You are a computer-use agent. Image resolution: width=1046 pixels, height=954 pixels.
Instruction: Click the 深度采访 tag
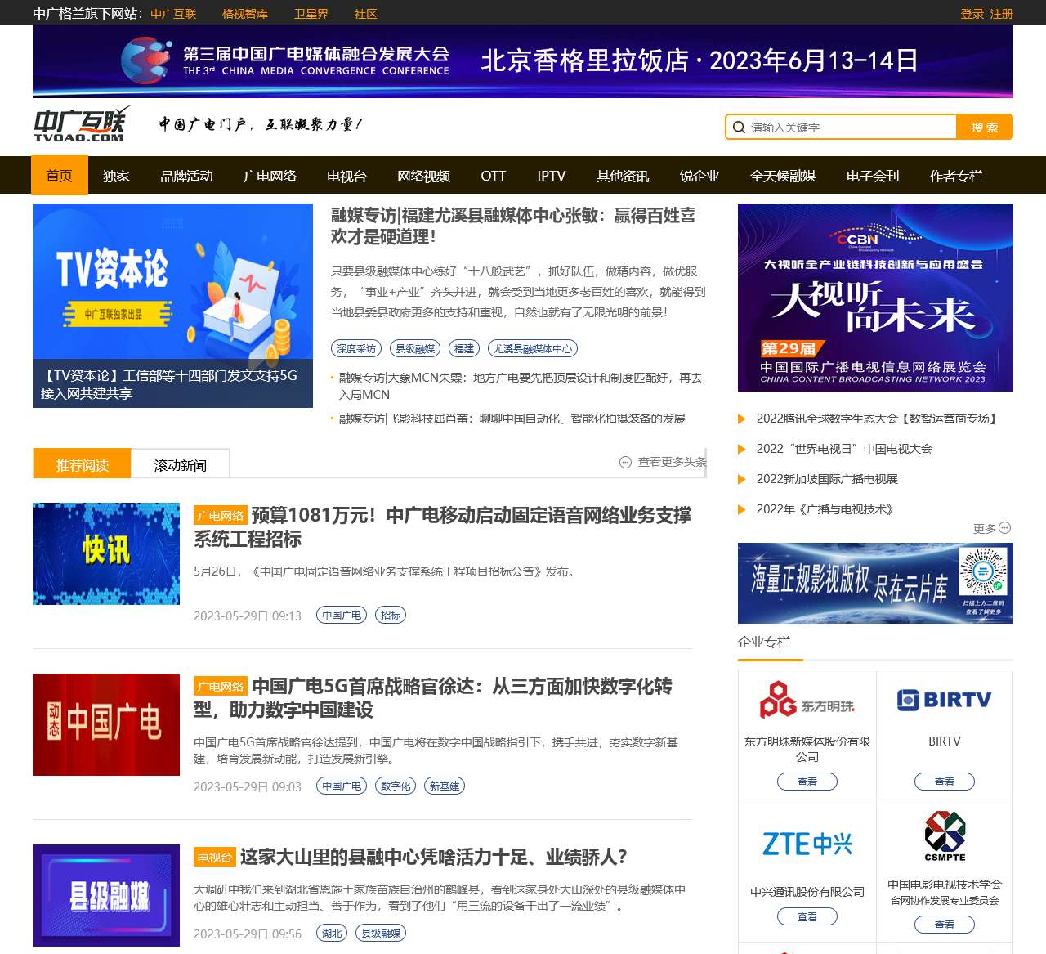(x=356, y=348)
